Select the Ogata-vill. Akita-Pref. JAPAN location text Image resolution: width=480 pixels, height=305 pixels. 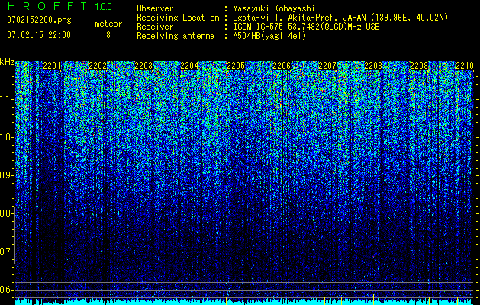pyautogui.click(x=340, y=18)
